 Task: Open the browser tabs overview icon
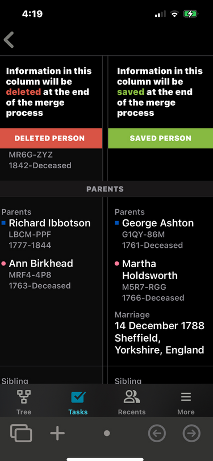[21, 433]
